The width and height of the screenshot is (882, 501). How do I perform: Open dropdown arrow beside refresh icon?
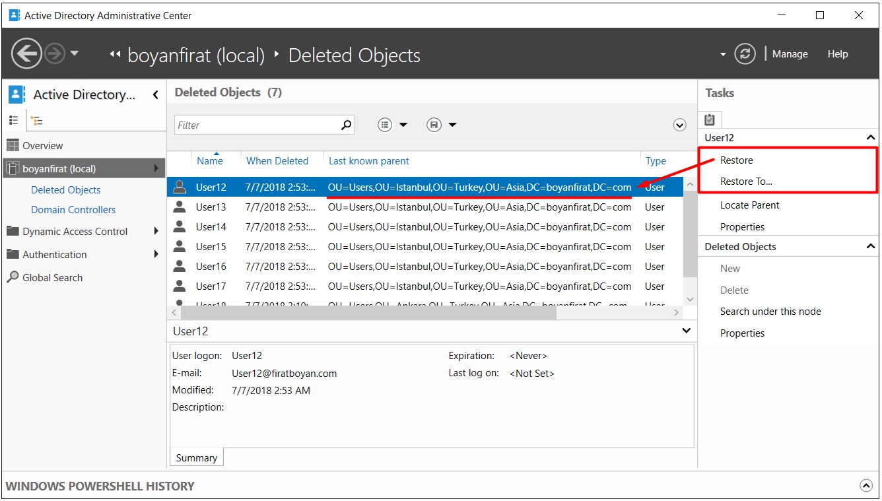pyautogui.click(x=723, y=55)
